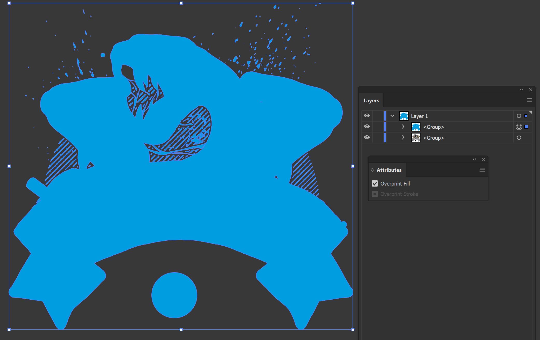Click the top-center selection handle
Viewport: 540px width, 340px height.
click(181, 3)
